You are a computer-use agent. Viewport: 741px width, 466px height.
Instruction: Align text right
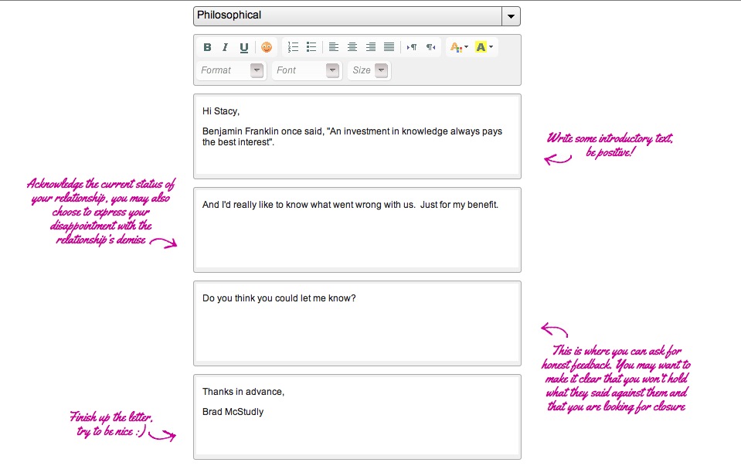click(371, 47)
